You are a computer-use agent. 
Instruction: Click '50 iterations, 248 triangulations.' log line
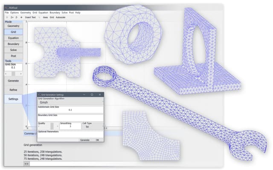click(43, 155)
